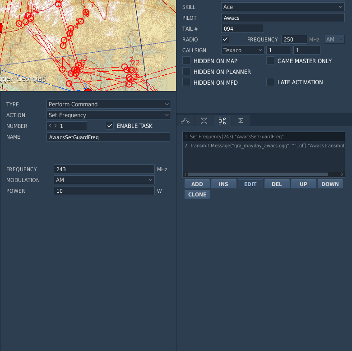
Task: Select the triggered actions tab icon
Action: 222,121
